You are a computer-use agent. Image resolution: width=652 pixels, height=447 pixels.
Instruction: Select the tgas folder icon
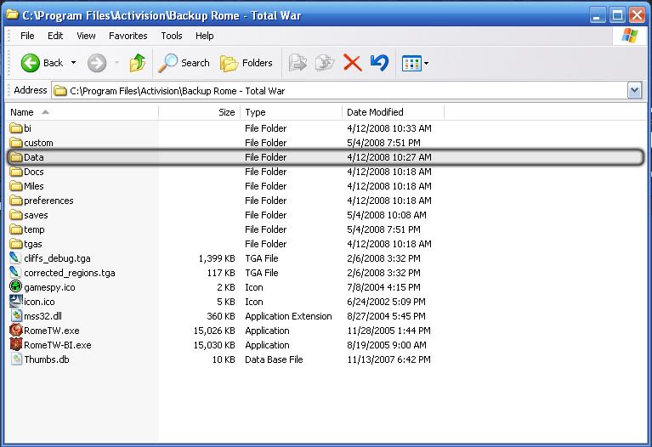[16, 244]
